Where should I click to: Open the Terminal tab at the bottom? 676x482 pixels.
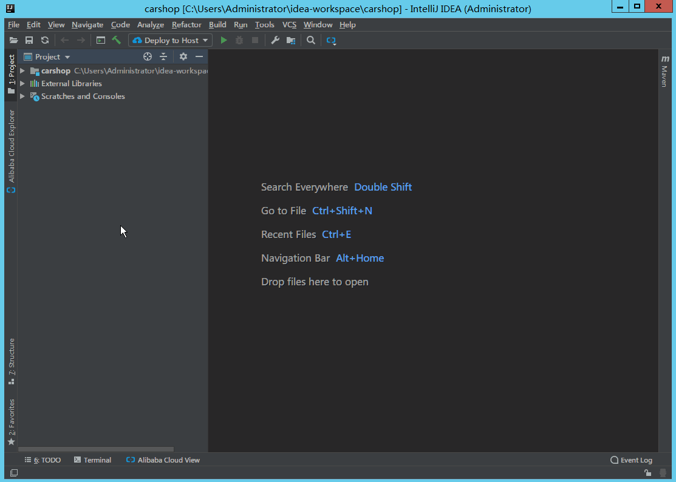pos(92,460)
